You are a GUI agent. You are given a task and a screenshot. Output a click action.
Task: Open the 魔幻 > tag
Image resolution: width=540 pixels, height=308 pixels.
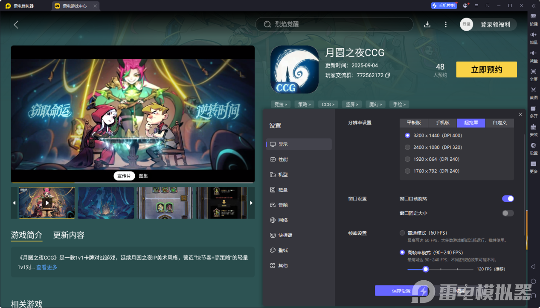(376, 104)
